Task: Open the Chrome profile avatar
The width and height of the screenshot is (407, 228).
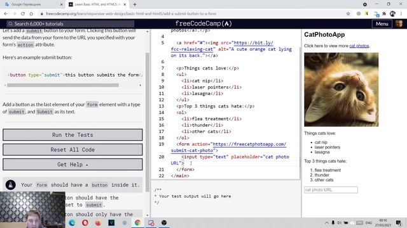Action: [x=392, y=14]
